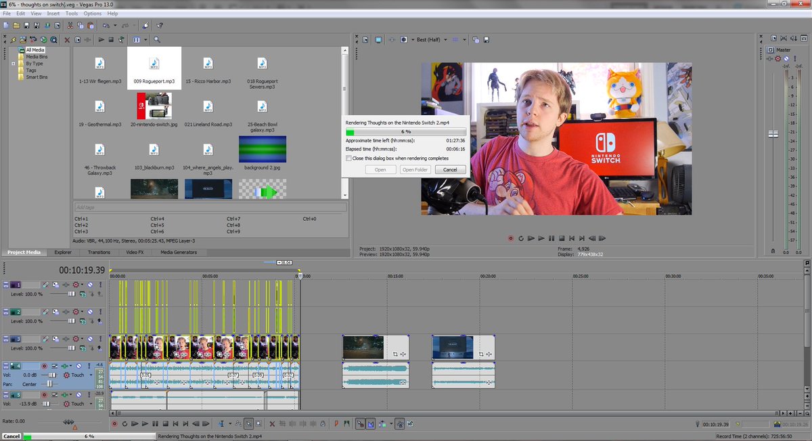Toggle Mute on video track 1

pyautogui.click(x=90, y=285)
